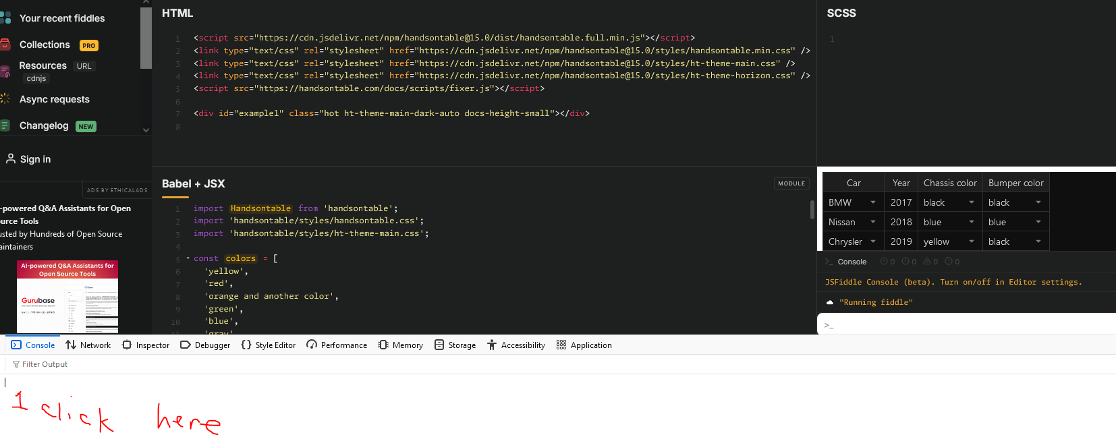
Task: Click the warning triangle counter icon
Action: 927,262
